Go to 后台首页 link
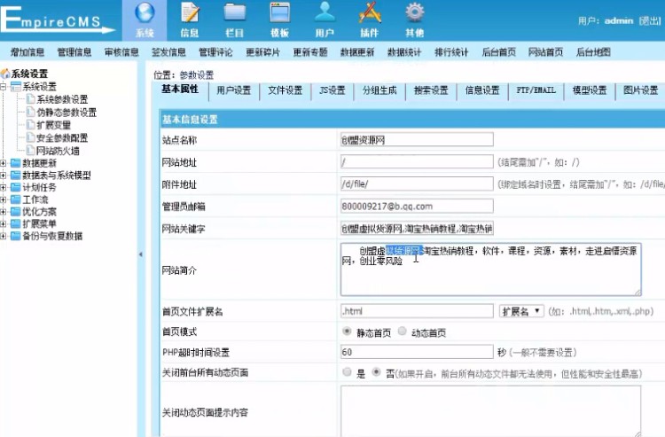 pos(498,52)
